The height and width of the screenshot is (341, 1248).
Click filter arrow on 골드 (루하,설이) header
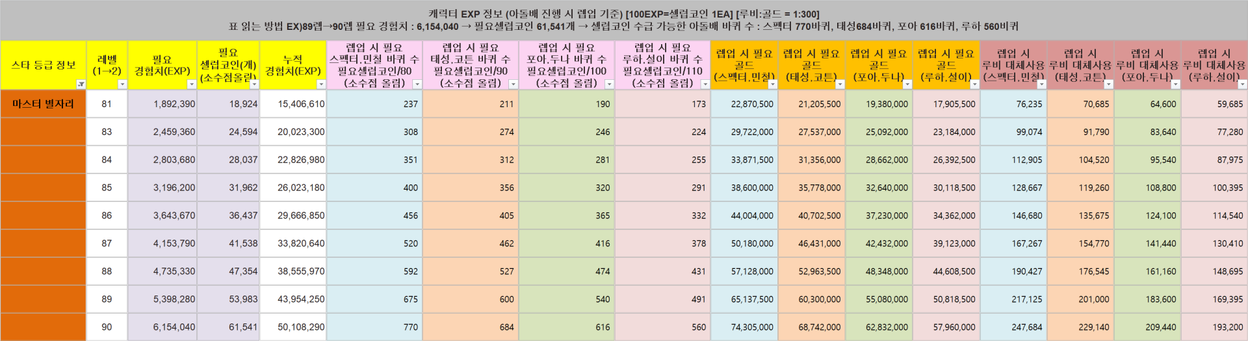coord(974,84)
